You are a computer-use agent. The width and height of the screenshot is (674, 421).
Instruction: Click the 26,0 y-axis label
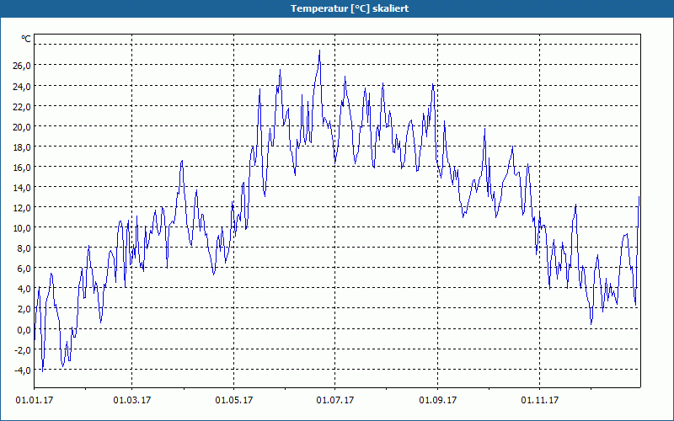pos(22,66)
